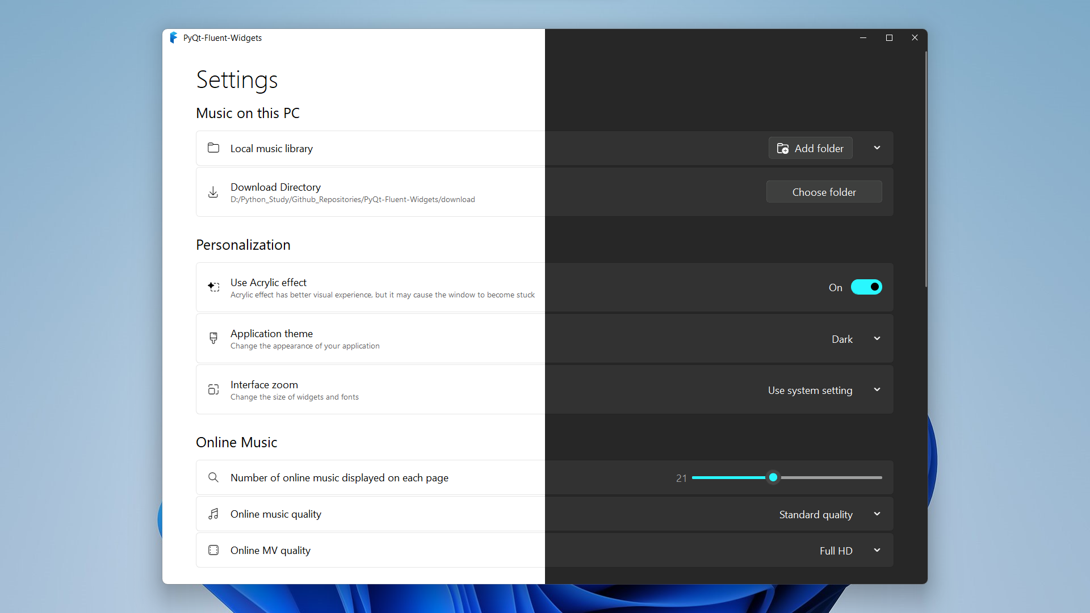Click the application theme icon

pos(213,338)
